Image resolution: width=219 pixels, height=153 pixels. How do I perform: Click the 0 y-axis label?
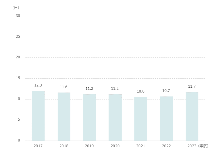[19, 141]
